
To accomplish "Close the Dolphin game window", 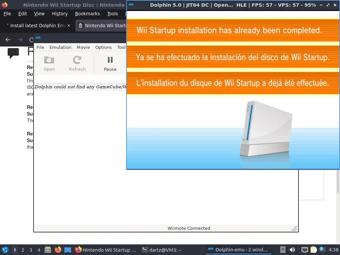I will 335,5.
